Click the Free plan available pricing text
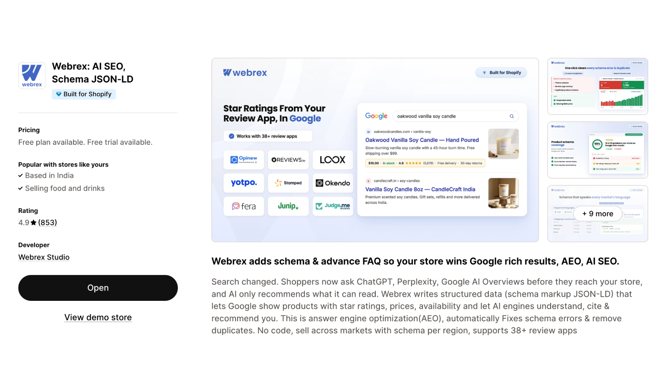 point(85,142)
